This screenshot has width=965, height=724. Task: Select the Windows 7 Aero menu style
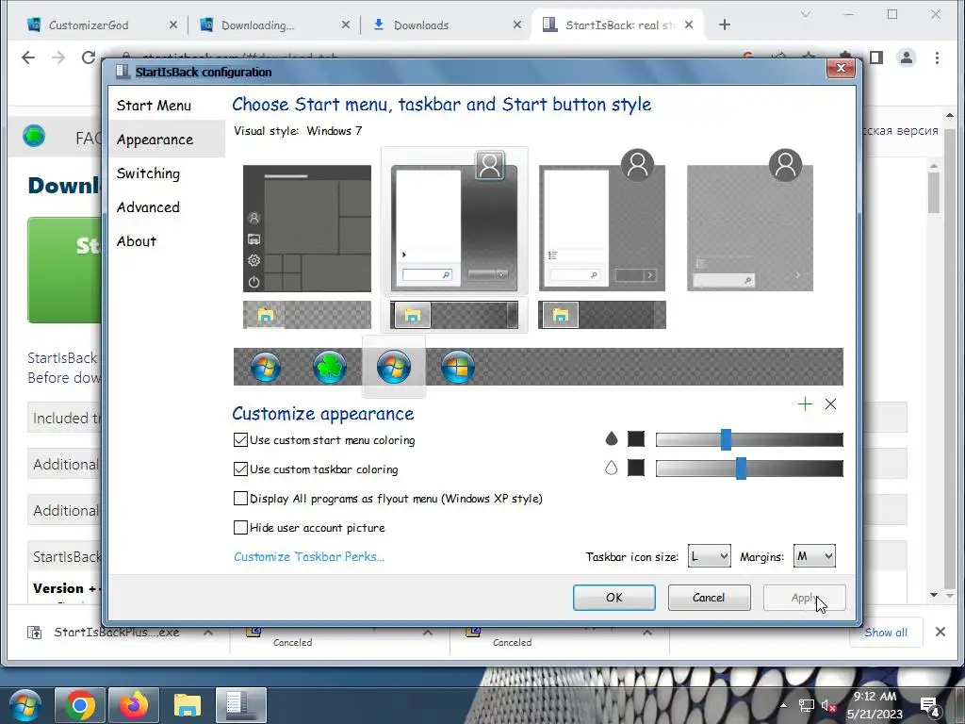[454, 222]
